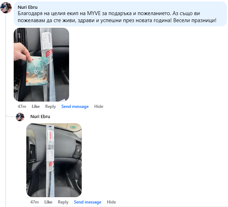Viewport: 228px width, 207px height.
Task: Open the Nuri Ebru name on the reply
Action: coord(40,117)
